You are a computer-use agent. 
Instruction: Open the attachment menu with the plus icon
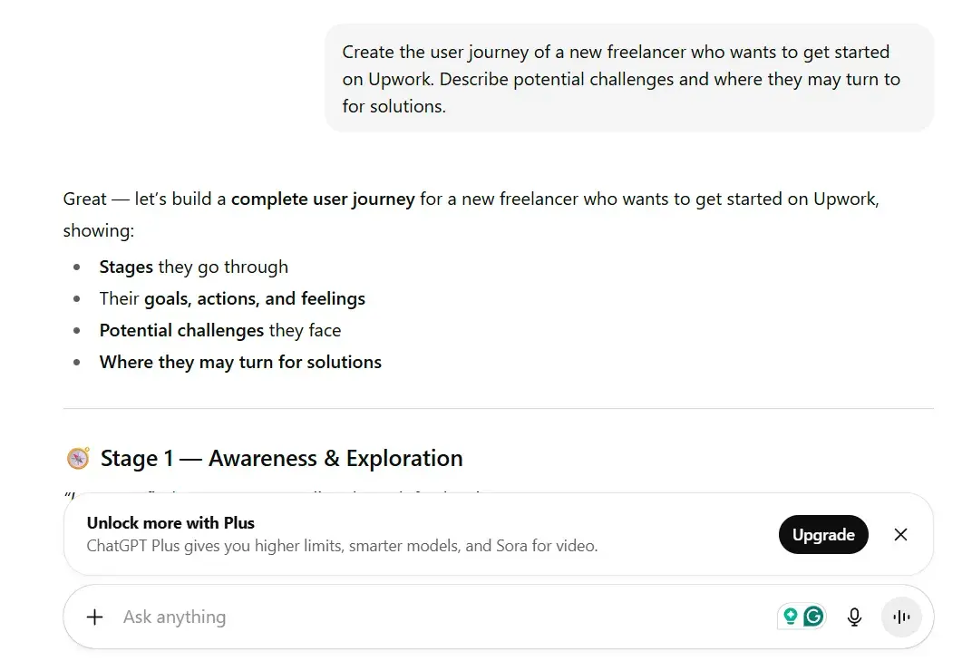(x=94, y=617)
